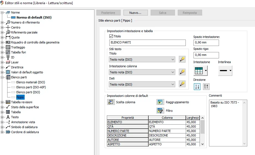Click the Tabella fori icon
The width and height of the screenshot is (255, 155).
coord(8,52)
